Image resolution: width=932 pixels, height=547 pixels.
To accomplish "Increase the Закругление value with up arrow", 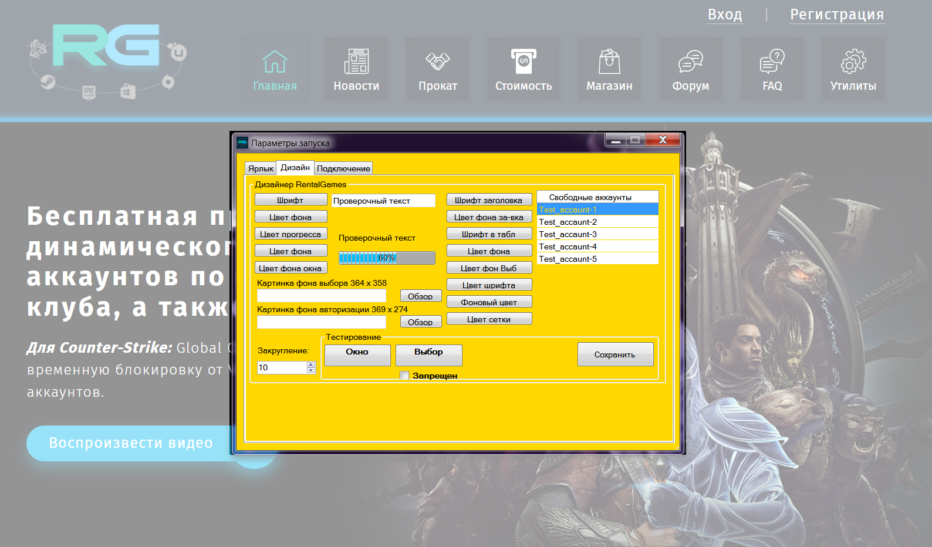I will (x=311, y=364).
